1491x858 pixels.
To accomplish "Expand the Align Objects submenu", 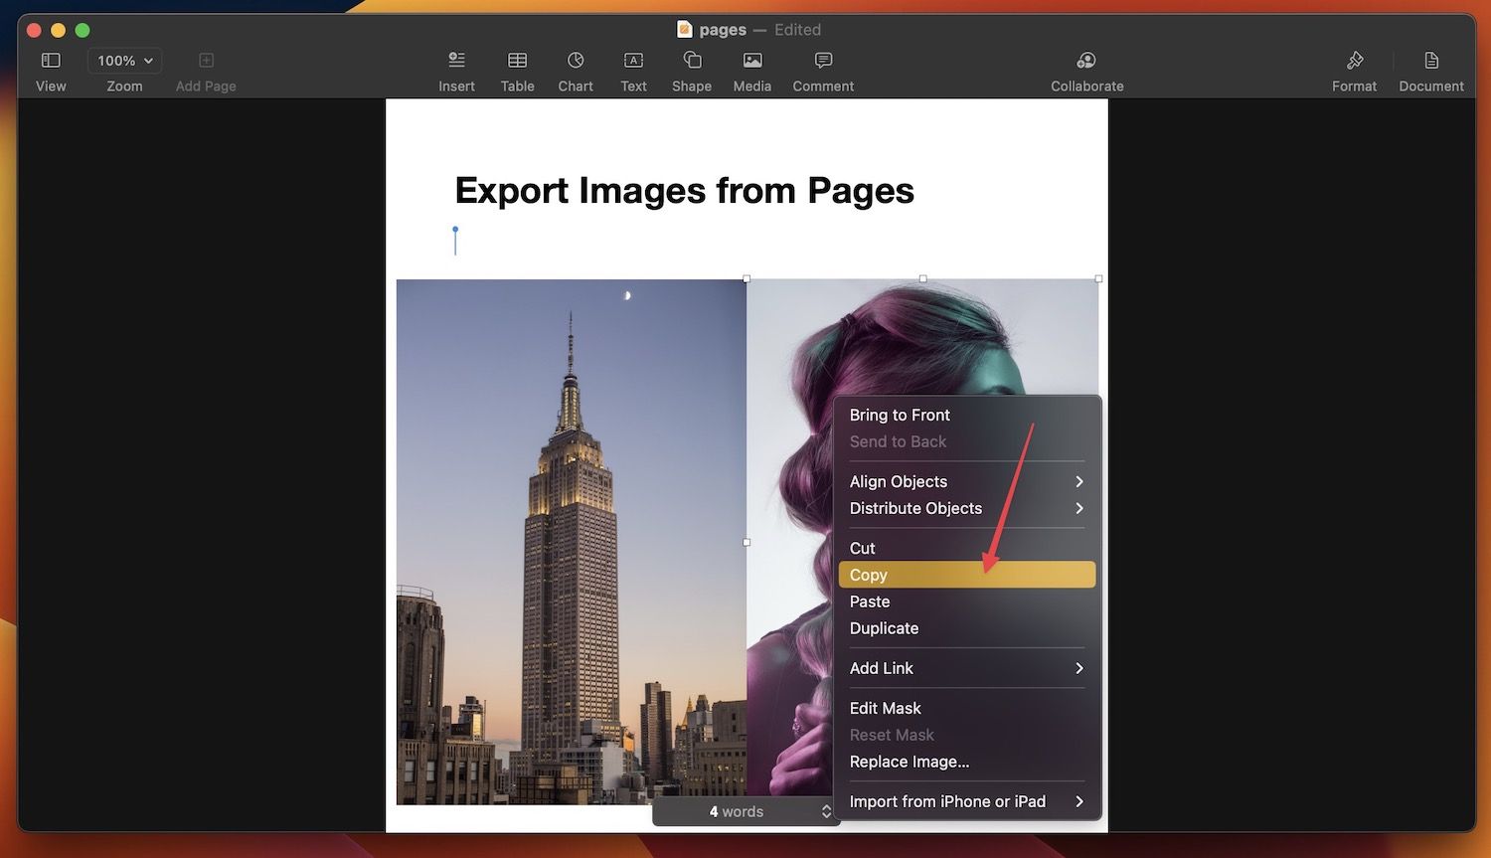I will [x=965, y=481].
